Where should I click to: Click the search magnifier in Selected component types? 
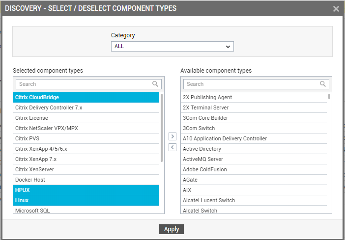coord(155,84)
